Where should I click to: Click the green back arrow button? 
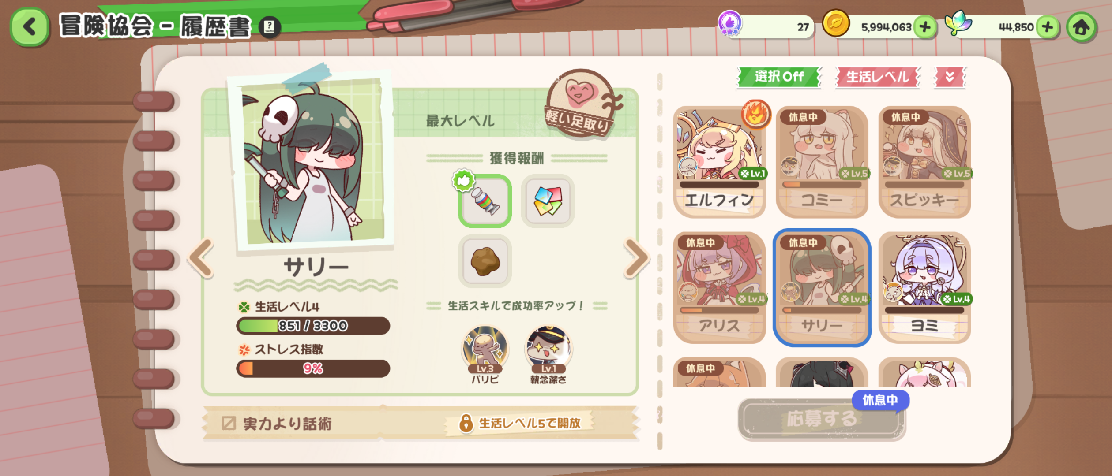30,26
